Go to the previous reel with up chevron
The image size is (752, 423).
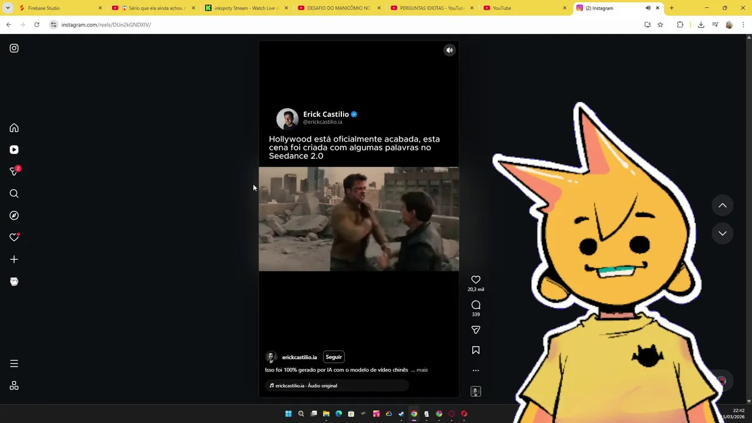723,206
